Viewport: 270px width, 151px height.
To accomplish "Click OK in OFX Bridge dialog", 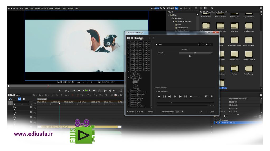I will click(x=201, y=112).
